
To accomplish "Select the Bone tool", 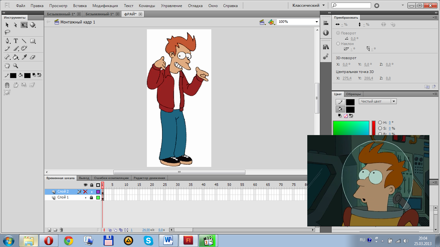I will [x=7, y=57].
